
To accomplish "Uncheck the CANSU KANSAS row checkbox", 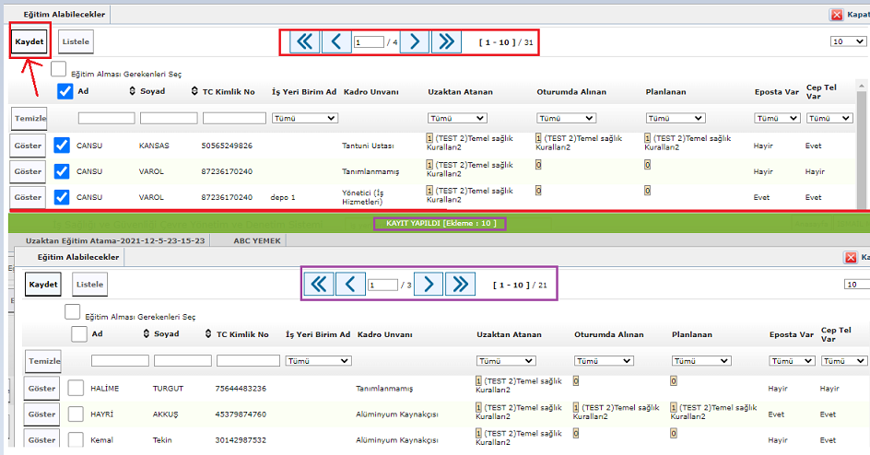I will [x=62, y=146].
